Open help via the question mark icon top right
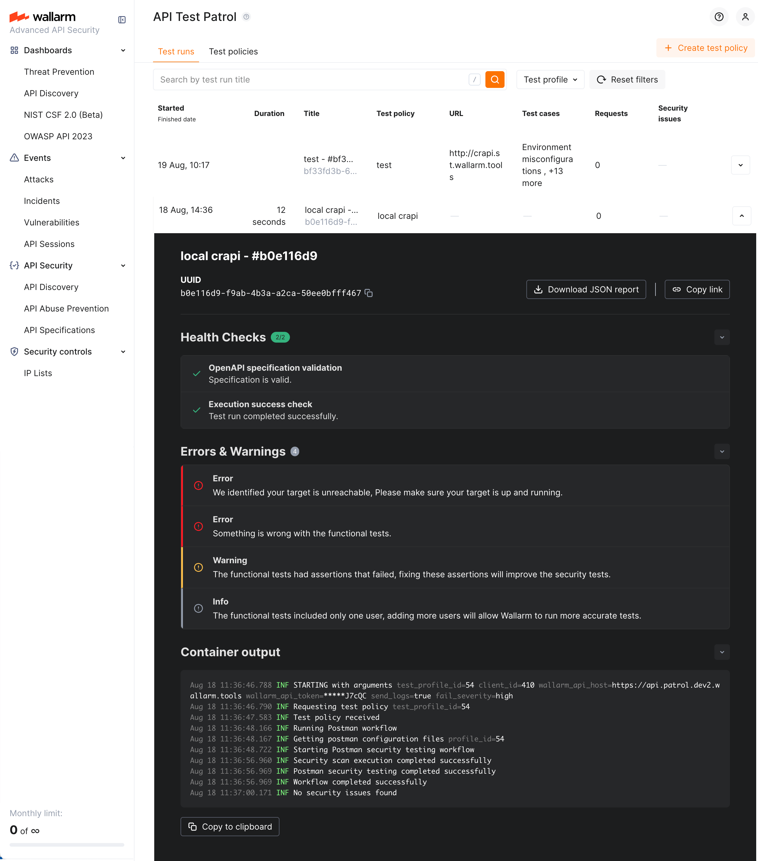Image resolution: width=758 pixels, height=861 pixels. (719, 17)
